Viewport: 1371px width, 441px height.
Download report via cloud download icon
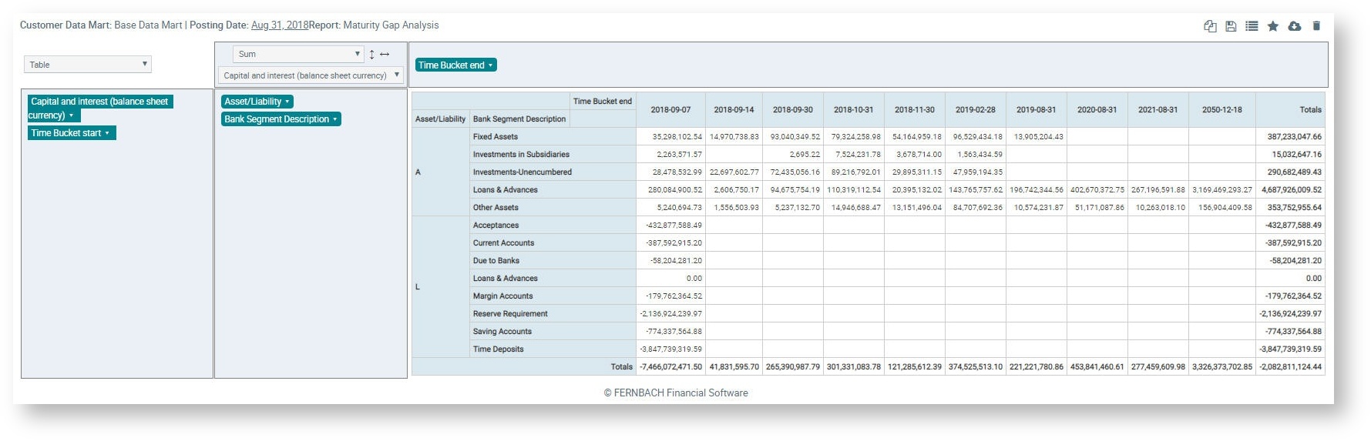[1295, 26]
